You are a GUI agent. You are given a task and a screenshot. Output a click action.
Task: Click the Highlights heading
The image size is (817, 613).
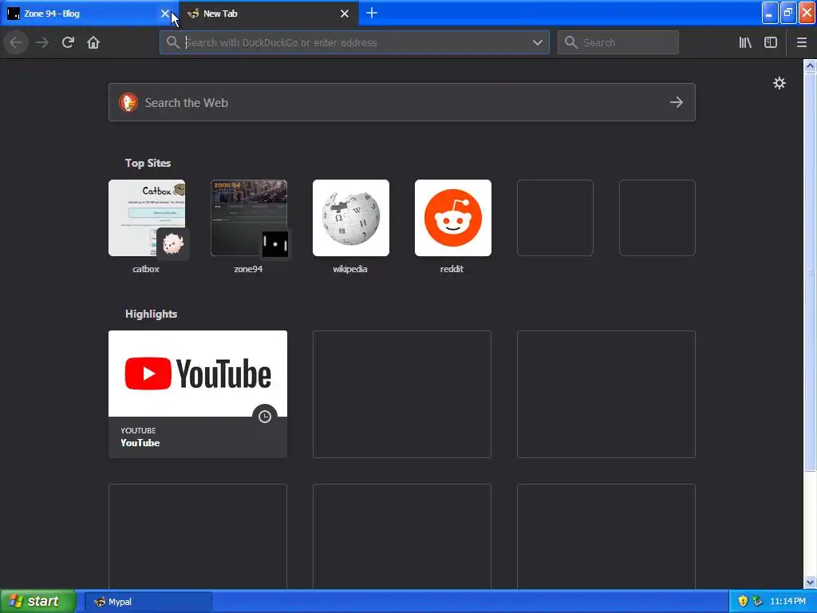[151, 314]
